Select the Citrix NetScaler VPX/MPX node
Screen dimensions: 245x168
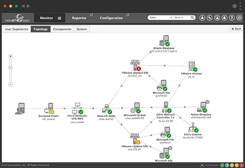point(78,108)
